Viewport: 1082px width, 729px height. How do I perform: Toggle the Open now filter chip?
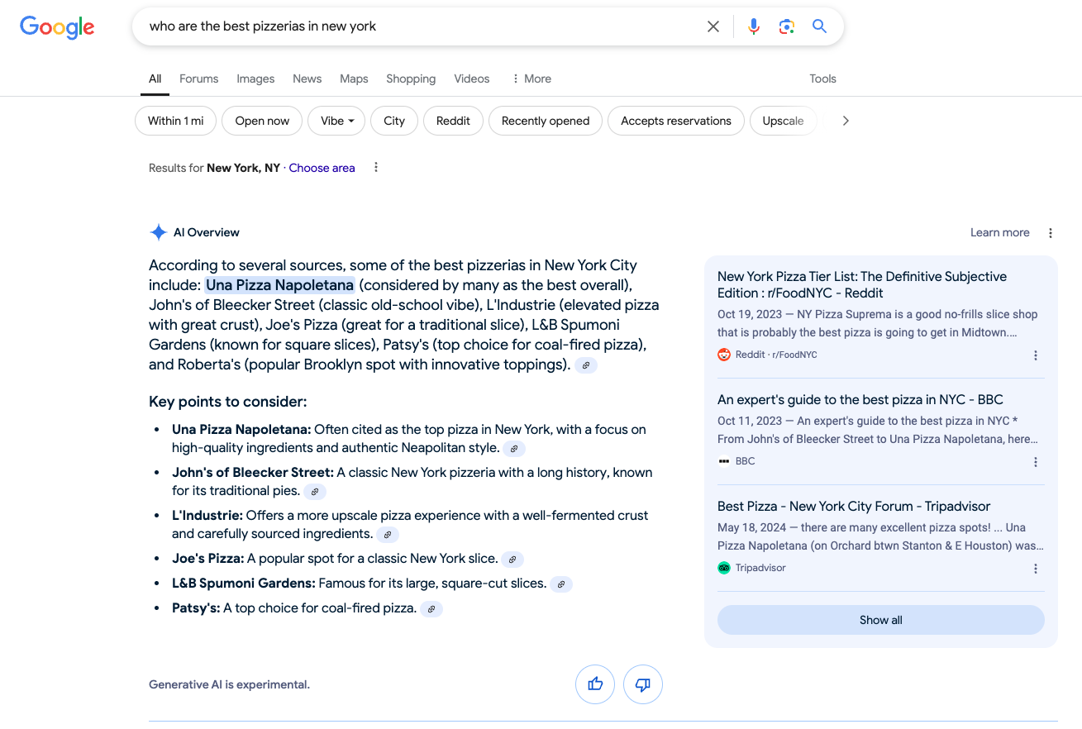[x=262, y=121]
